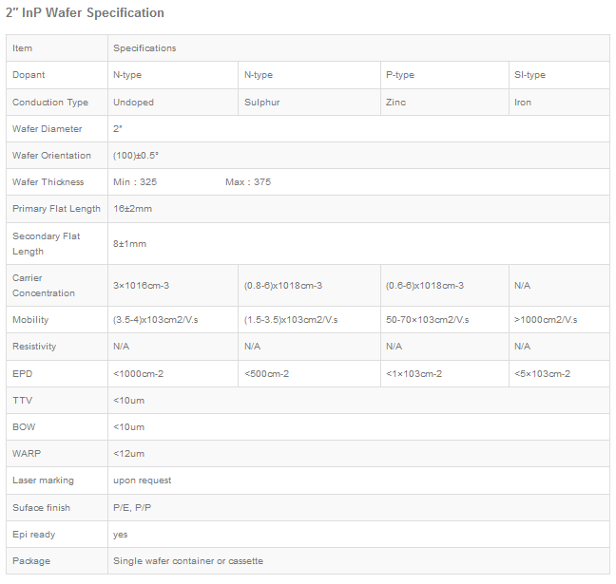This screenshot has width=616, height=584.
Task: Click the 'Max : 375' thickness text
Action: (248, 182)
